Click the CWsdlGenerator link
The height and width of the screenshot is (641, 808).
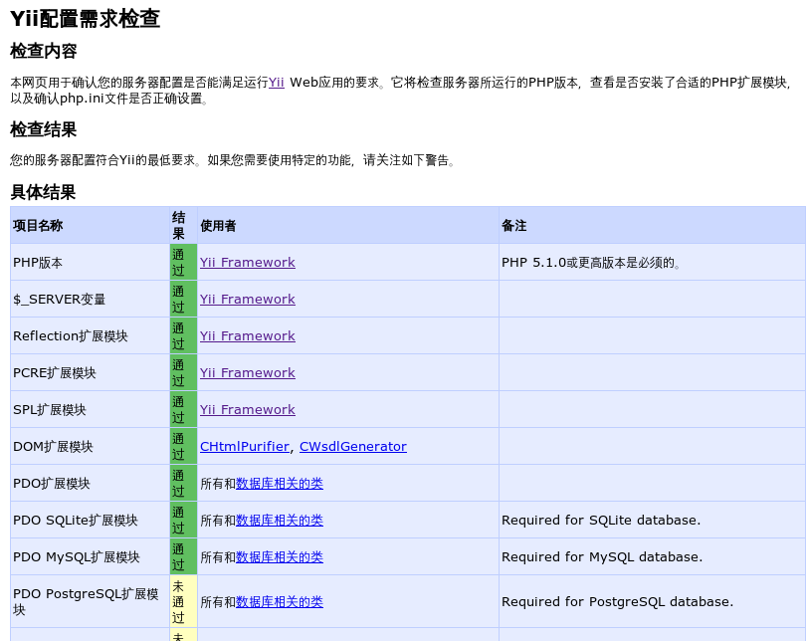pyautogui.click(x=352, y=447)
